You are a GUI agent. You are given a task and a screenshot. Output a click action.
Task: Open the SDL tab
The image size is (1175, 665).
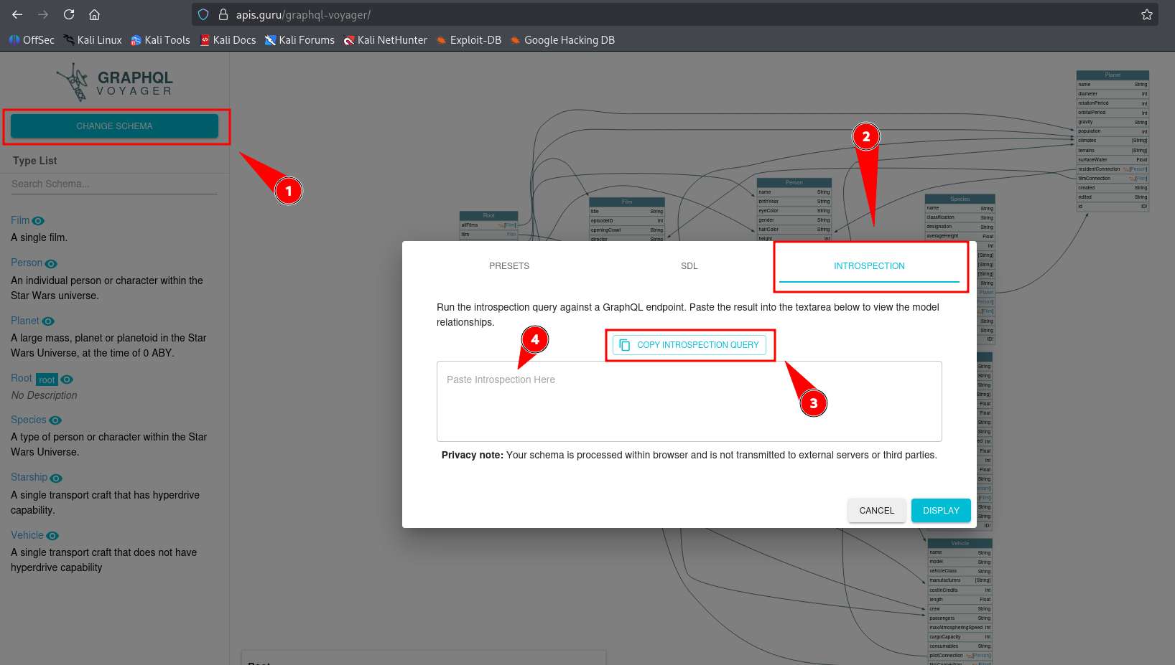click(689, 266)
